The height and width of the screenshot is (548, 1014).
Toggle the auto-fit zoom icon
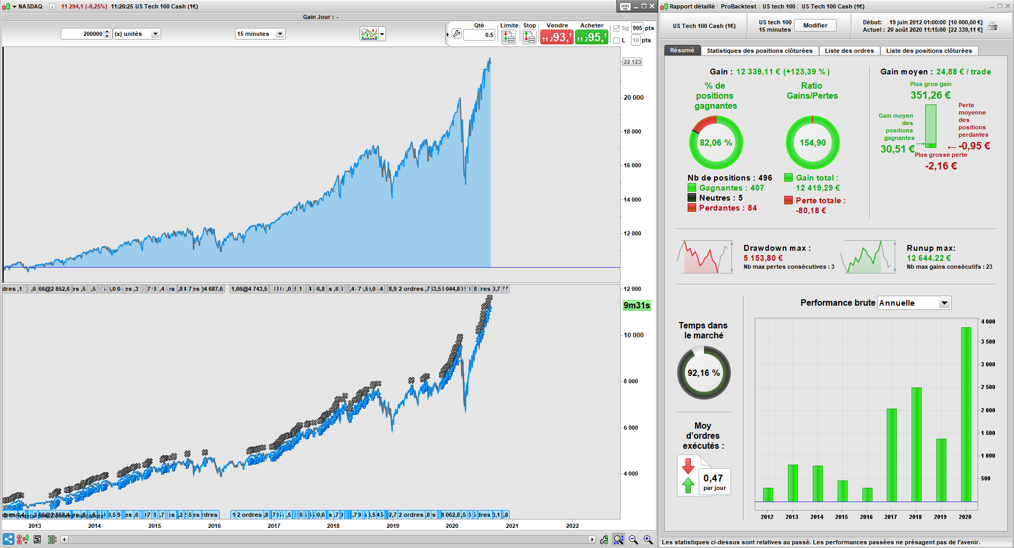coord(618,540)
